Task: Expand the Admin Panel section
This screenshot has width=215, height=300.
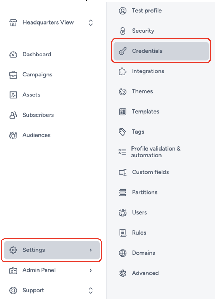Action: [90, 270]
